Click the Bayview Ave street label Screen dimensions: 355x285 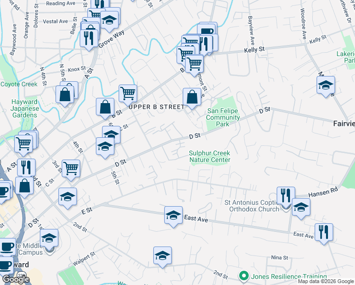(252, 30)
